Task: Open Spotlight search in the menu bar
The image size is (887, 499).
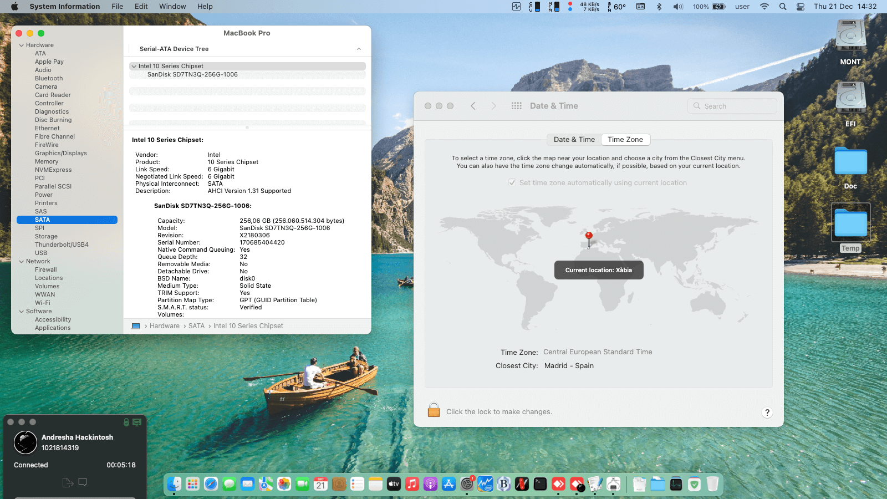Action: [x=783, y=7]
